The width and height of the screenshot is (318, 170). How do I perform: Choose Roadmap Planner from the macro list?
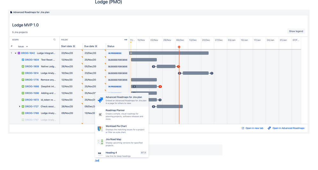pos(122,114)
